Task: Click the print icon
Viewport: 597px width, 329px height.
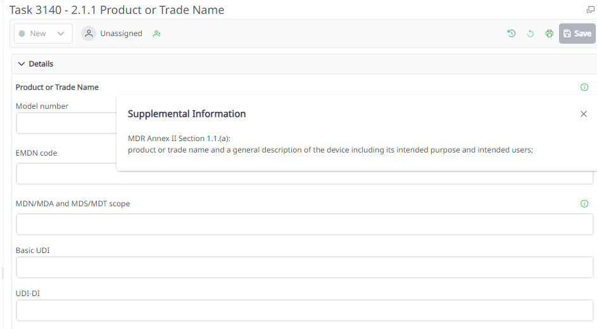Action: [550, 34]
